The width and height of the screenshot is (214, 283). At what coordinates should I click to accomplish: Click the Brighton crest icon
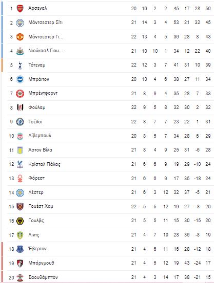[20, 79]
